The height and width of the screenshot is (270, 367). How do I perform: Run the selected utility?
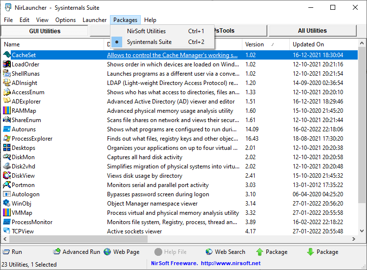point(12,252)
